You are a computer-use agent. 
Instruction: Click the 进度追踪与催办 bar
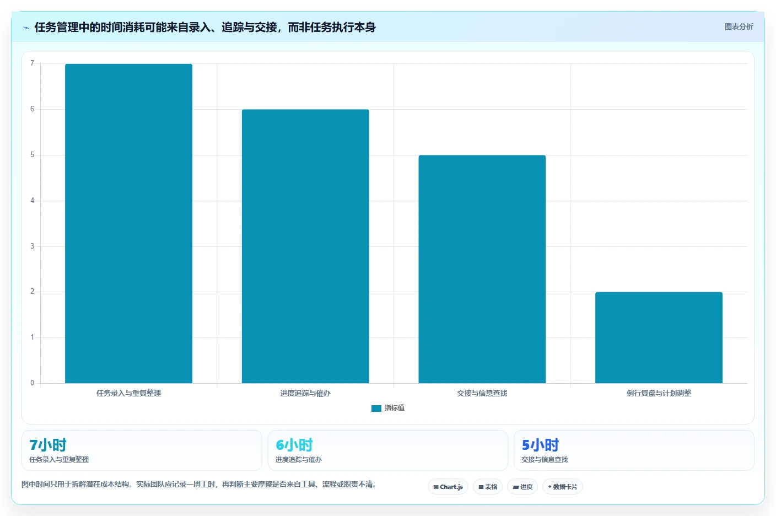tap(305, 246)
